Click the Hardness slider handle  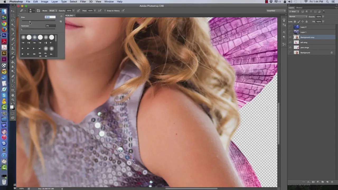click(22, 30)
